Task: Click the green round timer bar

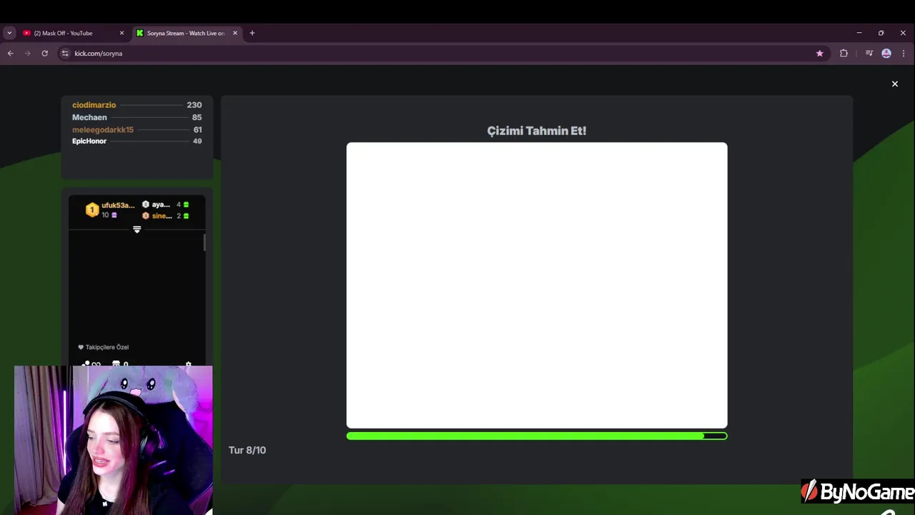Action: pyautogui.click(x=537, y=436)
